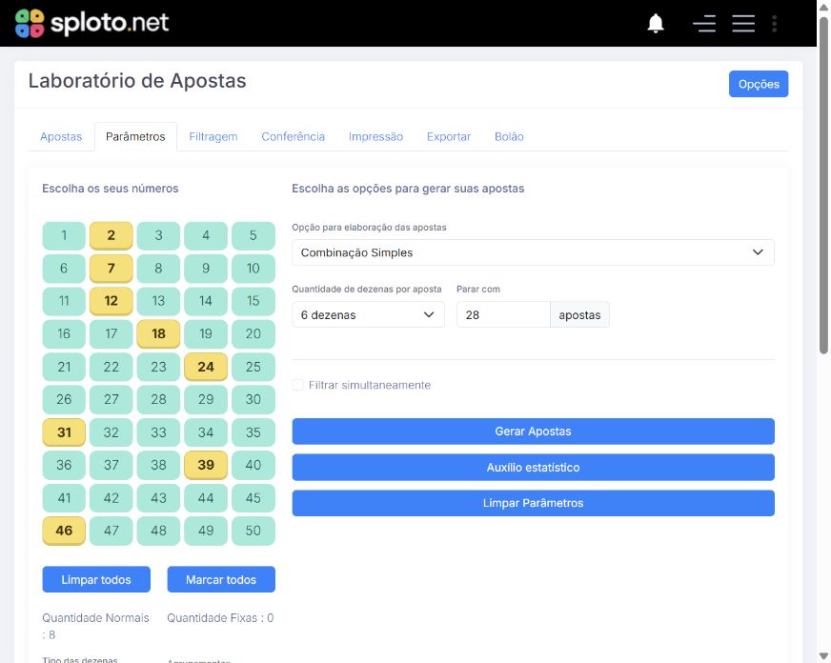Click the Parar com field showing 28
Image resolution: width=831 pixels, height=663 pixels.
point(503,314)
